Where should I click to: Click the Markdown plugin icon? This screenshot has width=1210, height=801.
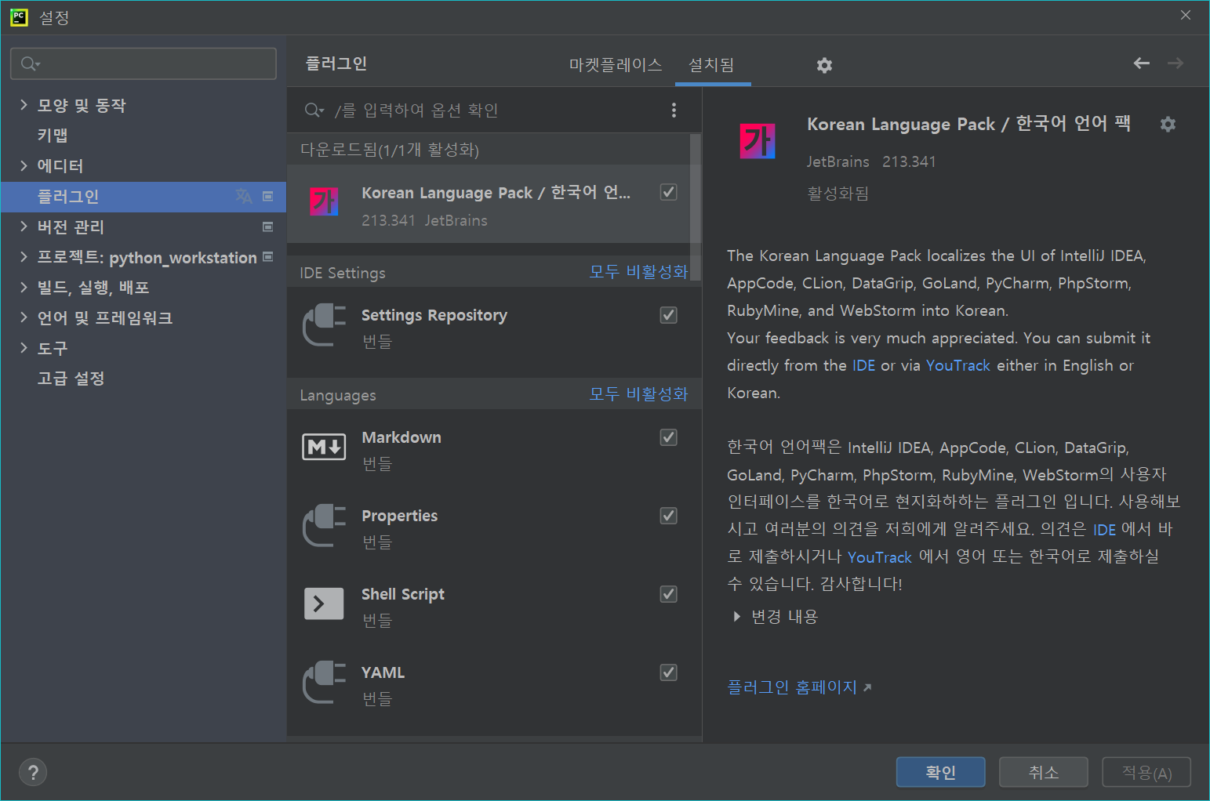coord(324,447)
